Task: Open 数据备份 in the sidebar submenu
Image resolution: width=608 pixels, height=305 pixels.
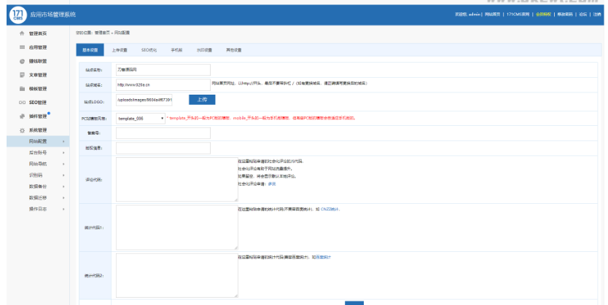Action: [38, 186]
